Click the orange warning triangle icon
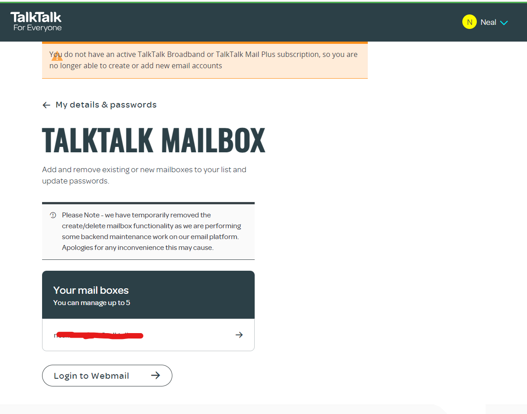 (x=57, y=56)
